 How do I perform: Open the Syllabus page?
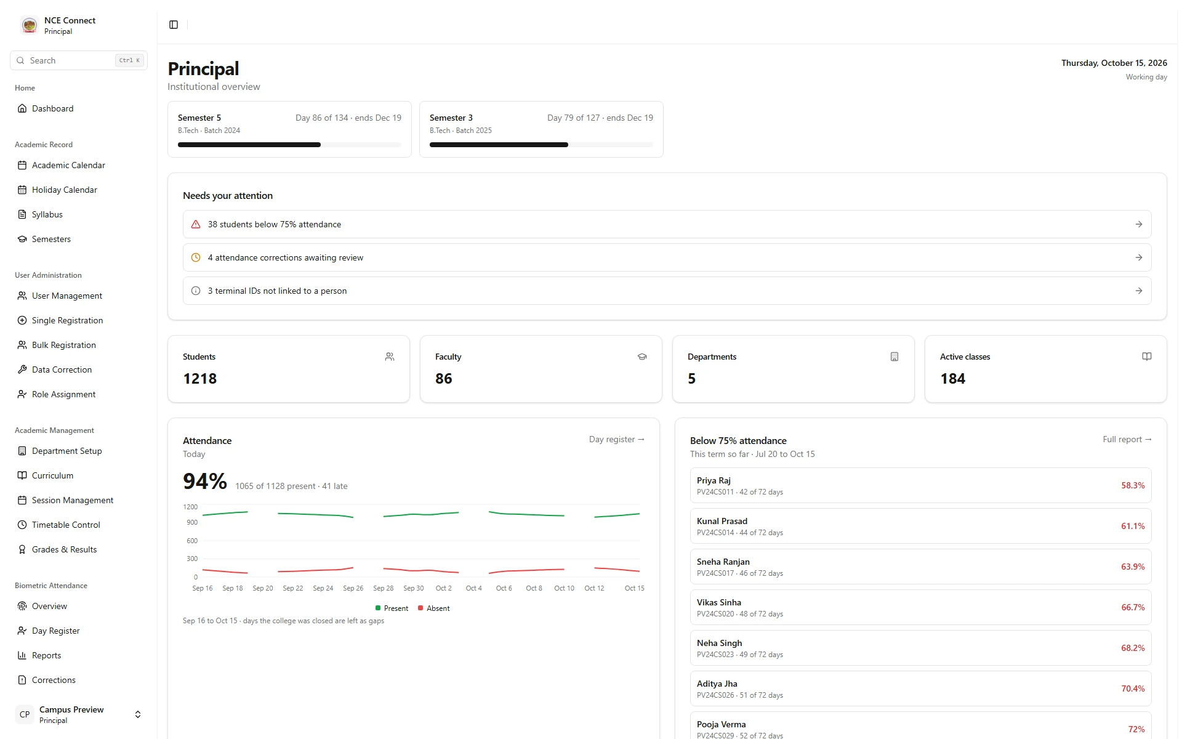tap(79, 214)
